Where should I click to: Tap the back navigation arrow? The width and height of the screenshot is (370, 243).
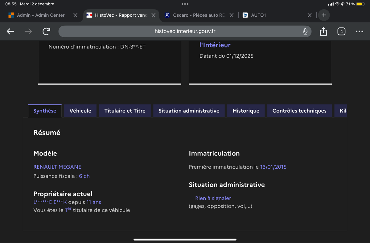(10, 31)
